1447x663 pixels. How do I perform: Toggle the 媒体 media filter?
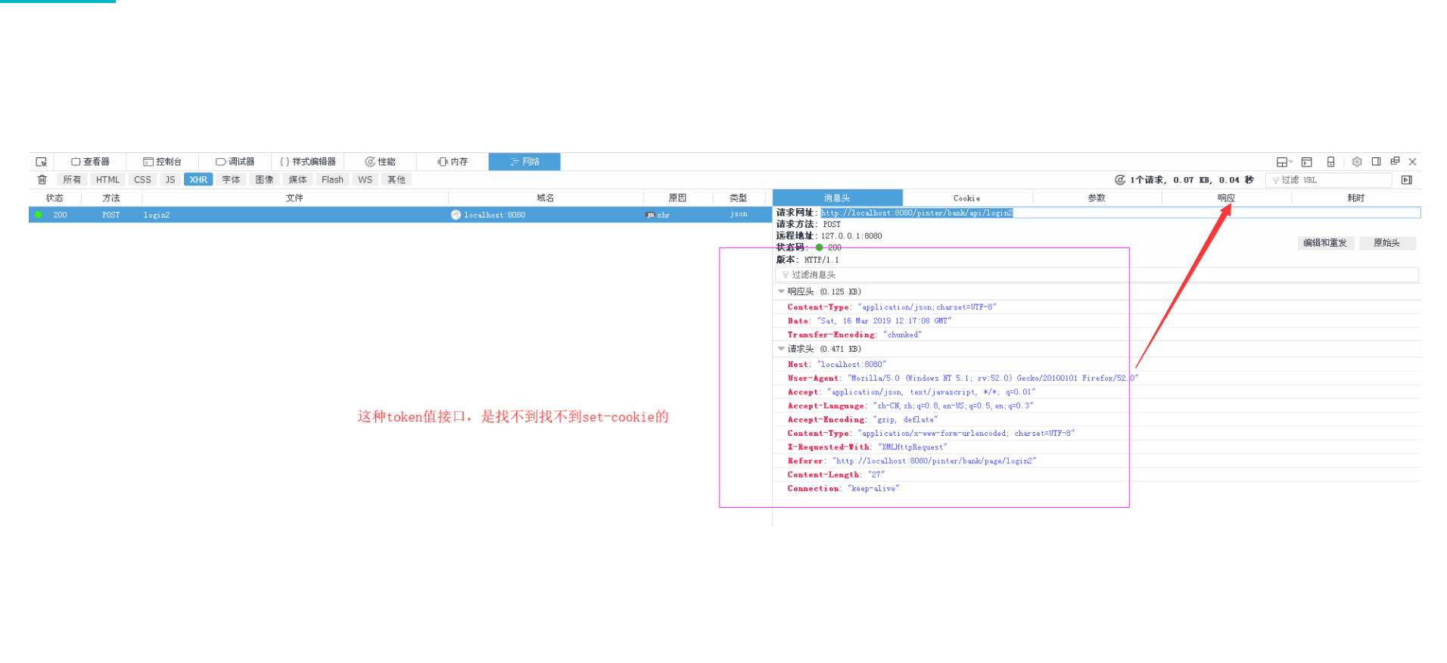coord(297,180)
